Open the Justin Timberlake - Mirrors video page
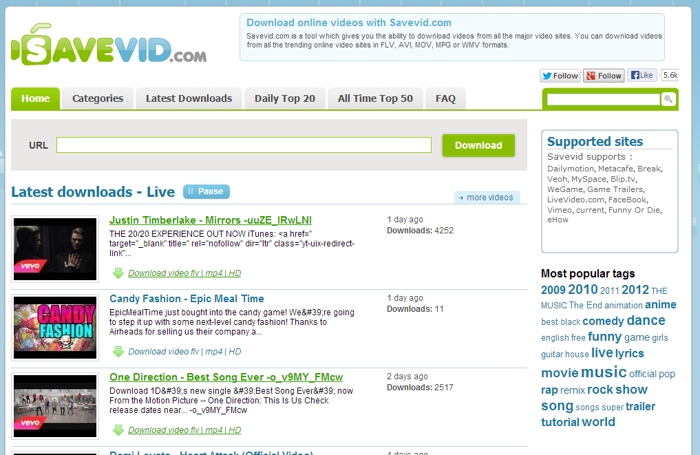 point(210,220)
